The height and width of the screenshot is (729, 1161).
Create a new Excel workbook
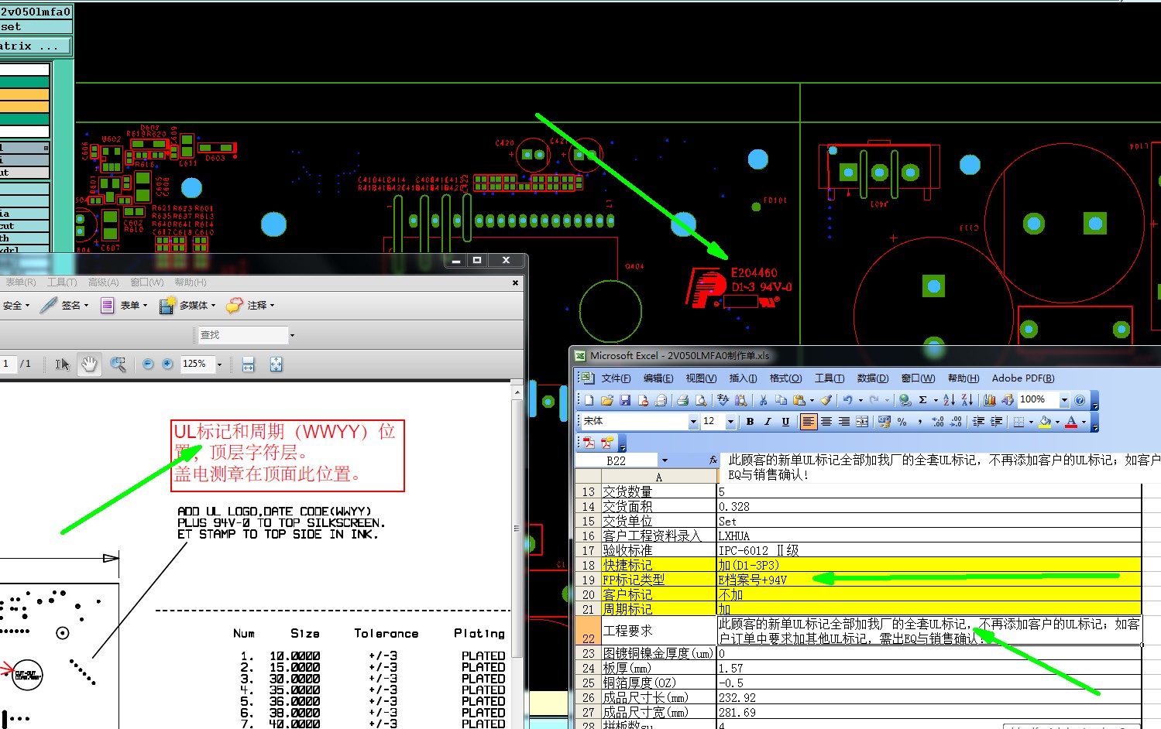(589, 400)
